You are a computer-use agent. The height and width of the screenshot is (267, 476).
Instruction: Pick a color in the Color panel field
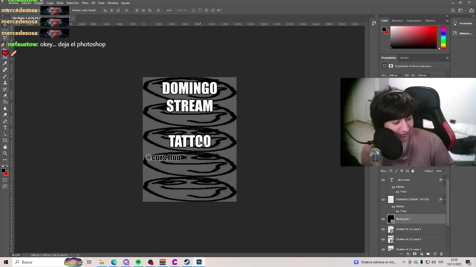coord(414,37)
